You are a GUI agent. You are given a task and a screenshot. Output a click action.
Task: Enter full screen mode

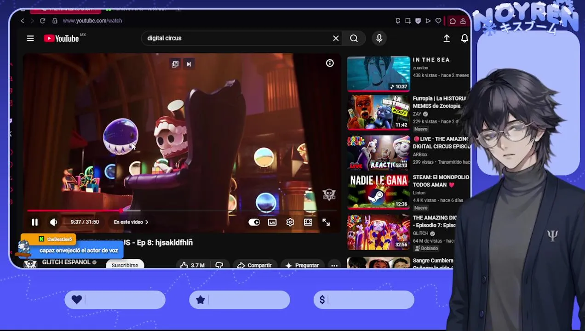coord(326,222)
